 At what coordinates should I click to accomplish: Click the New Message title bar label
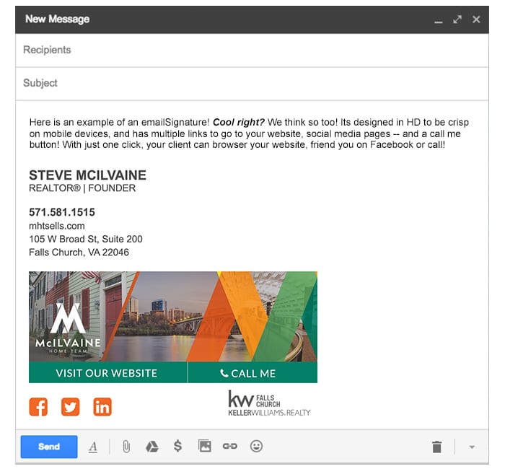pyautogui.click(x=57, y=19)
